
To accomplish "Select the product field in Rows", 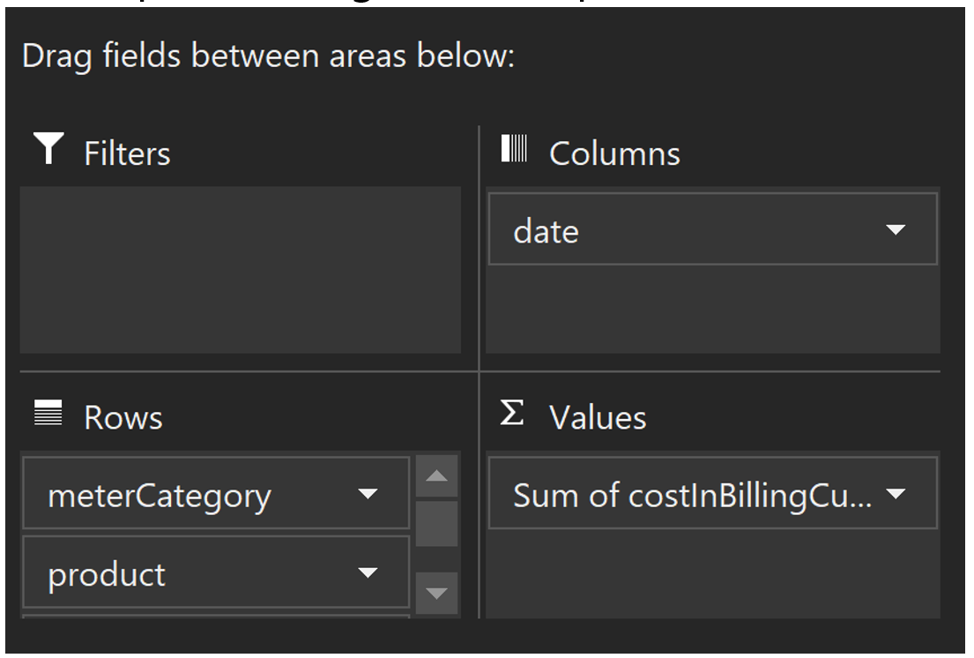I will (176, 574).
